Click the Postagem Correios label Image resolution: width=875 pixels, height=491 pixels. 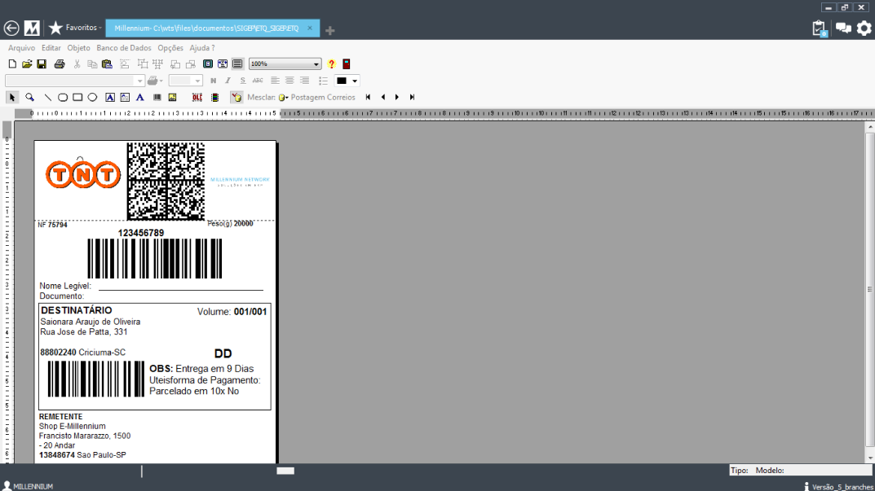(323, 97)
